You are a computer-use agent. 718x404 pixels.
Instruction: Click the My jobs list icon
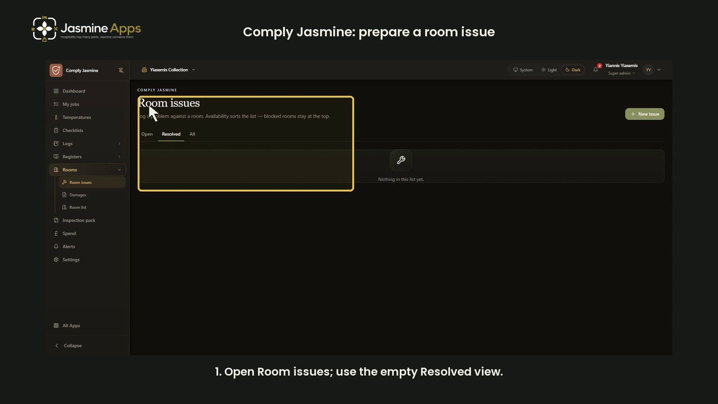(x=56, y=104)
